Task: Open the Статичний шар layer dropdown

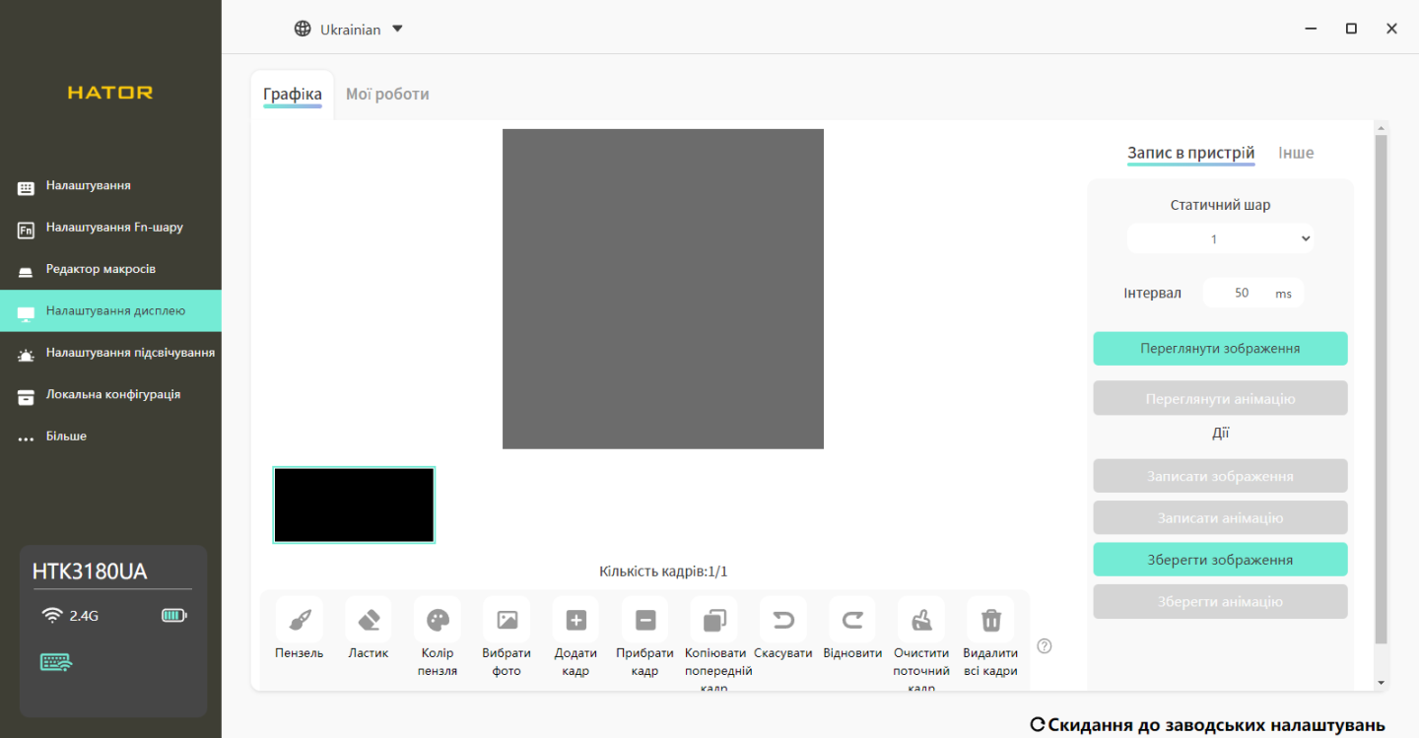Action: (1220, 238)
